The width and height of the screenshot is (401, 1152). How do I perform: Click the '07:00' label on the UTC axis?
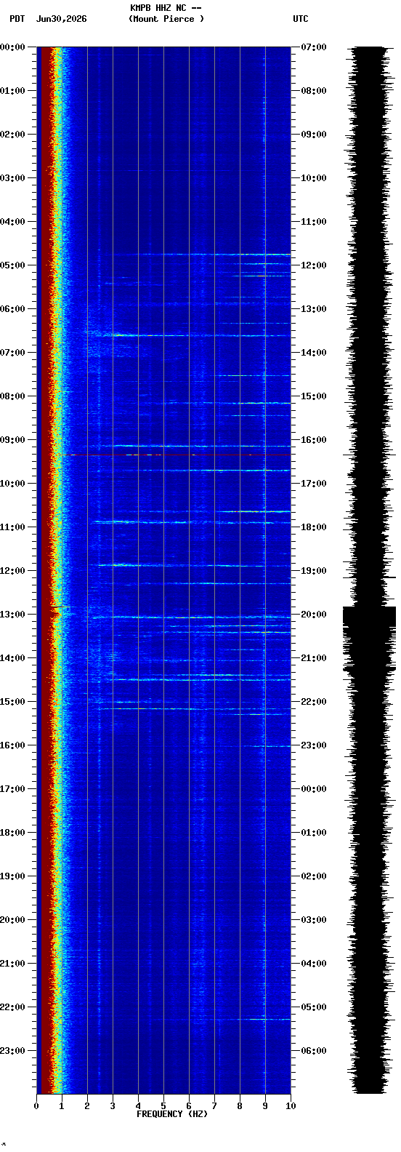tap(313, 47)
